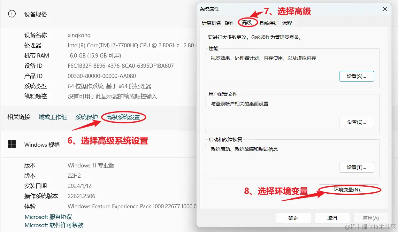The height and width of the screenshot is (232, 398).
Task: Switch to the 硬件 tab
Action: pos(230,23)
